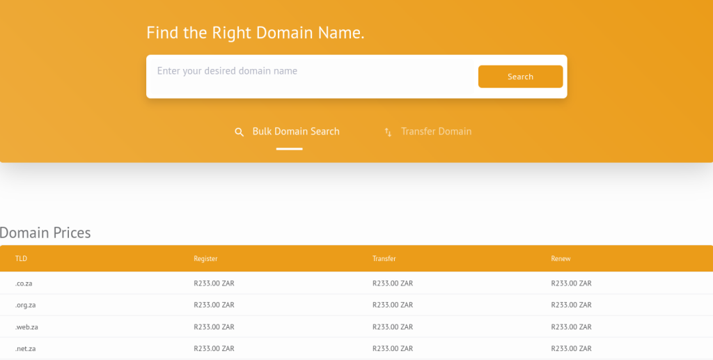Click the Find the Right Domain Name heading
This screenshot has height=360, width=713.
click(255, 33)
